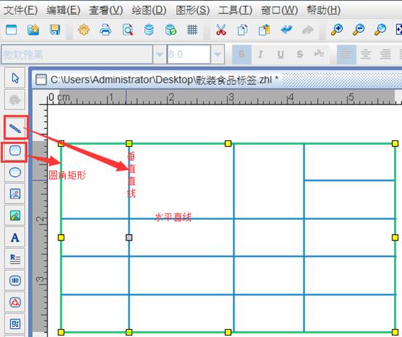Open the print icon in toolbar
402x337 pixels.
(x=105, y=30)
